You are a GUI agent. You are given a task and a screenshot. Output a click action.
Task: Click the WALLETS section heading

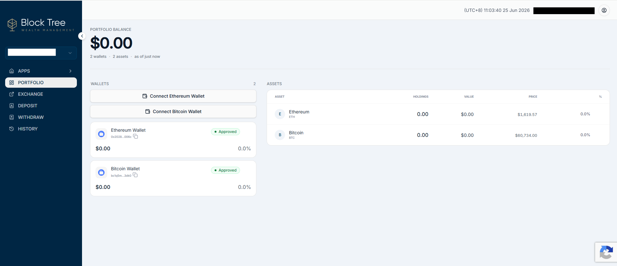[x=100, y=84]
